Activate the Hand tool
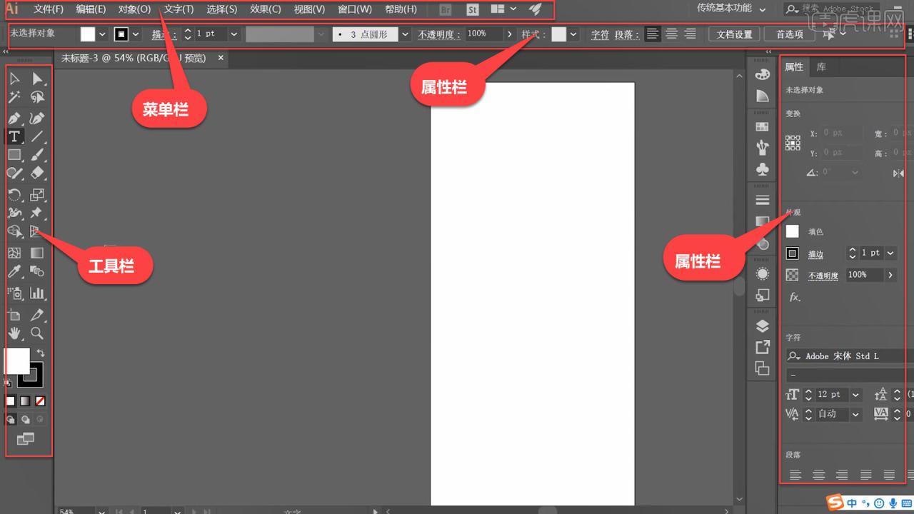The height and width of the screenshot is (514, 914). 14,333
